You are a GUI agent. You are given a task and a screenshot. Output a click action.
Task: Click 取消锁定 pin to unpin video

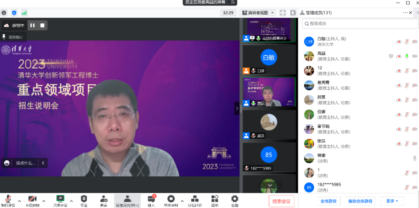pyautogui.click(x=13, y=37)
